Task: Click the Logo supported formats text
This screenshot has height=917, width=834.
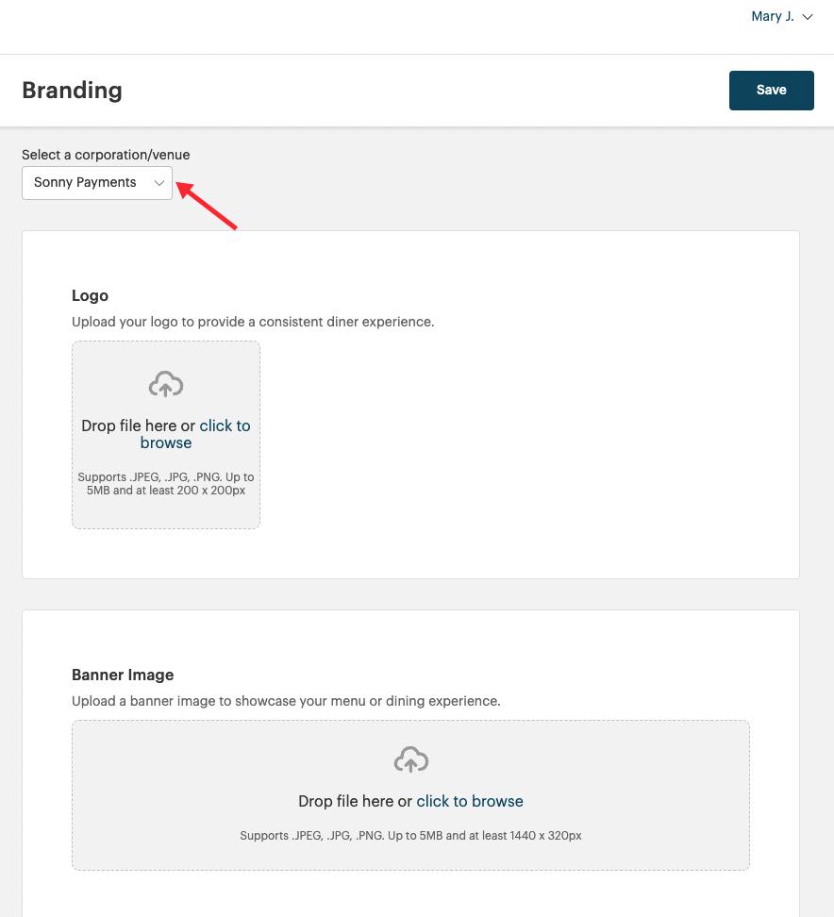Action: (x=166, y=484)
